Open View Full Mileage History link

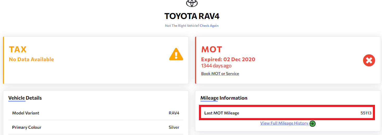tap(284, 123)
